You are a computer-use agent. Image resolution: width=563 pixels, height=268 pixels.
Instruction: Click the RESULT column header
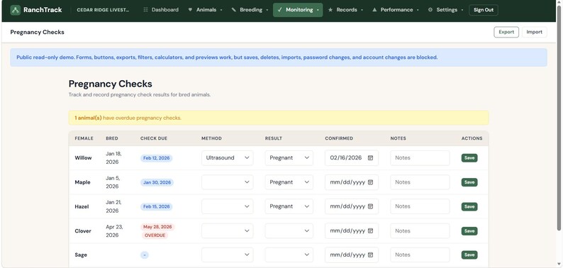point(274,138)
